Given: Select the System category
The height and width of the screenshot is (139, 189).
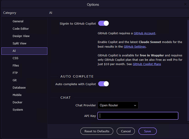Looking at the screenshot, I should pos(24,110).
